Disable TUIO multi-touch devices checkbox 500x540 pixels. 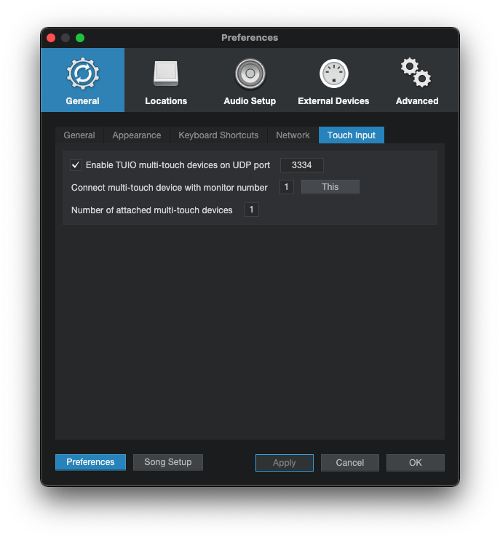coord(76,165)
